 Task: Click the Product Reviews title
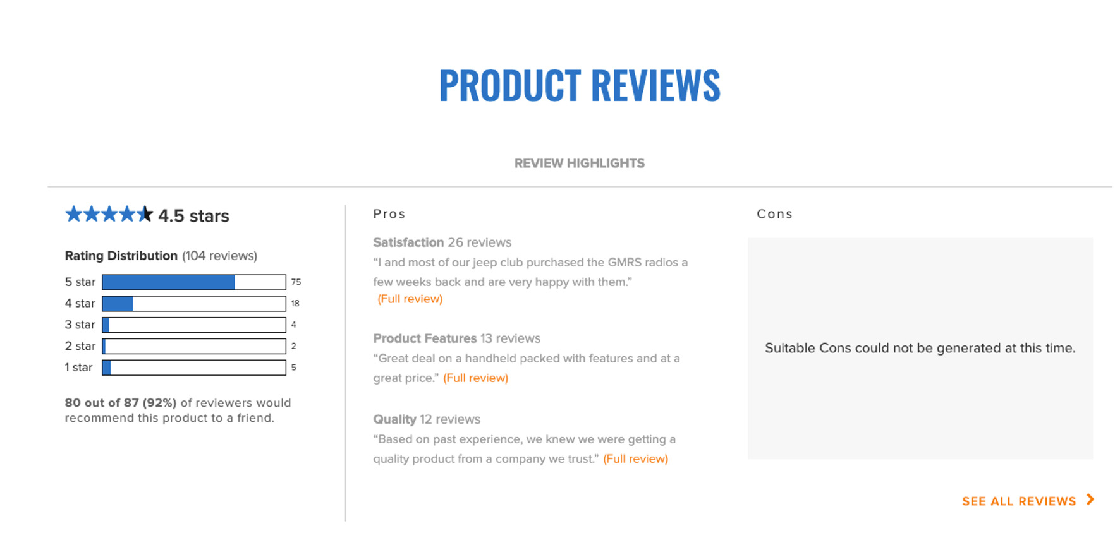point(579,85)
